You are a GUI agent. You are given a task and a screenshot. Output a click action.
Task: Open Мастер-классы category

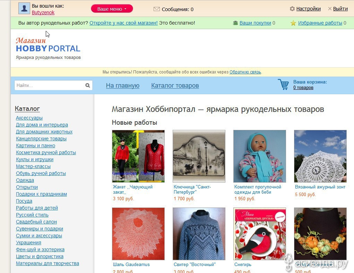click(33, 166)
